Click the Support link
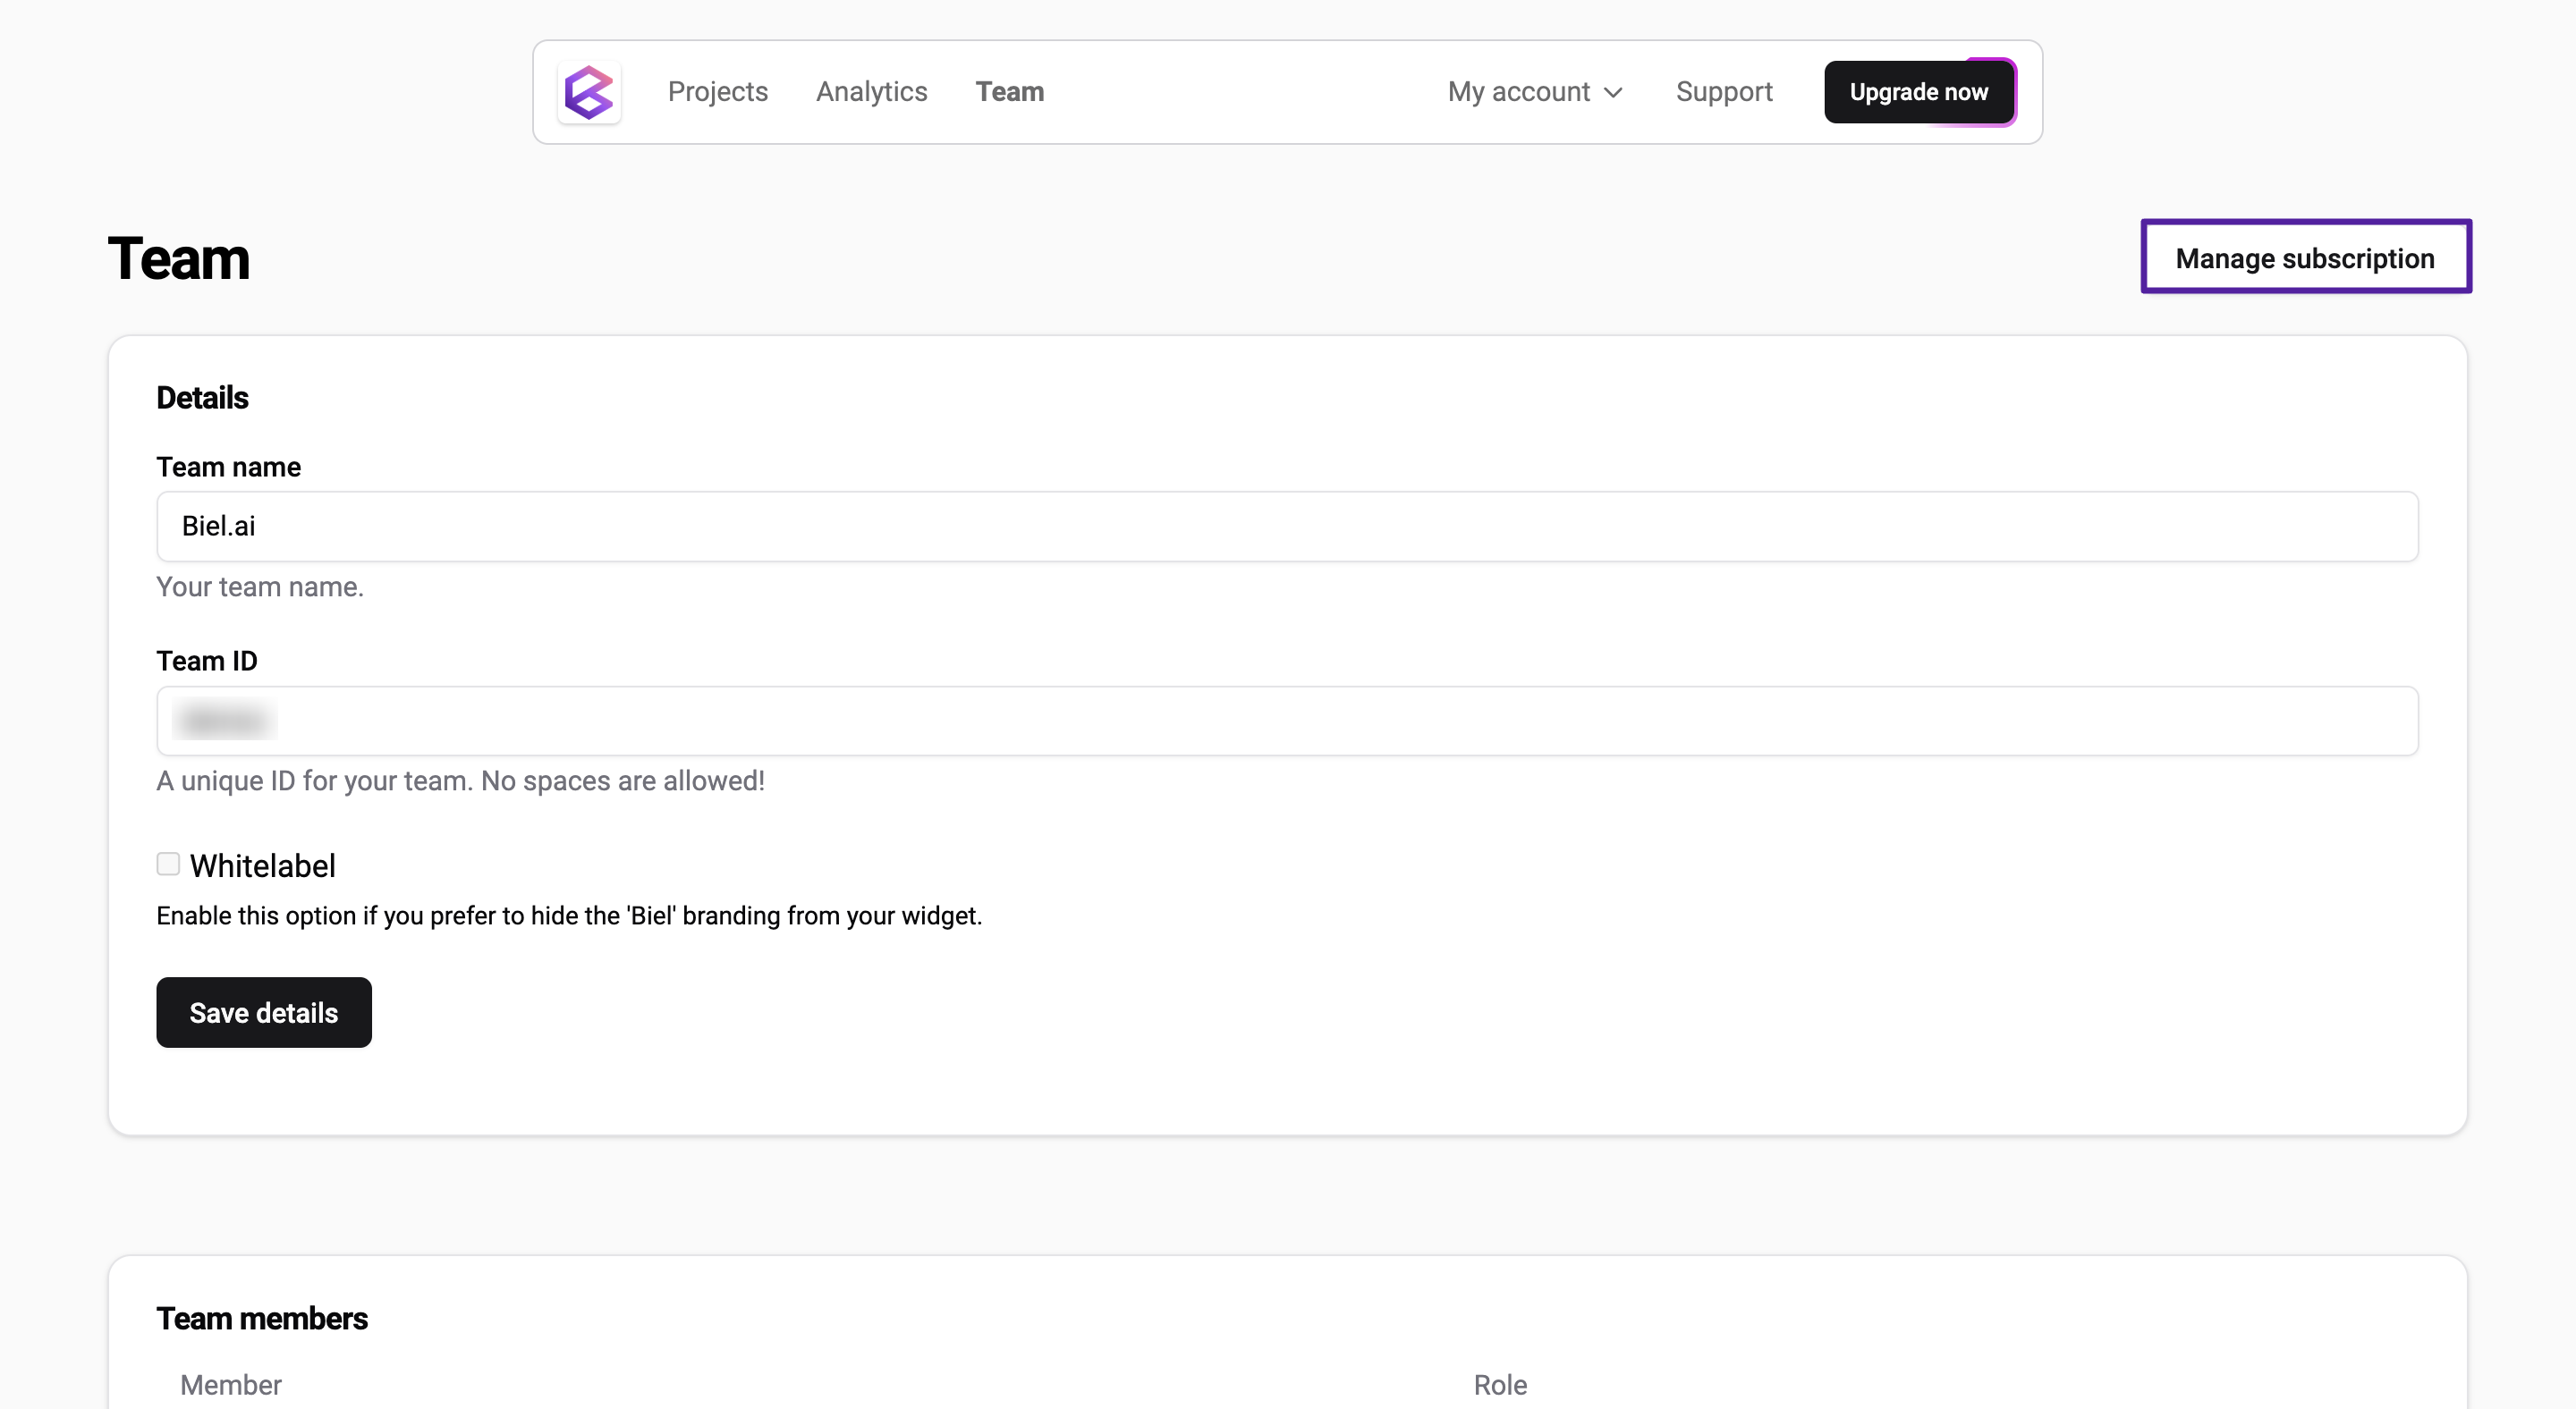 [1724, 91]
